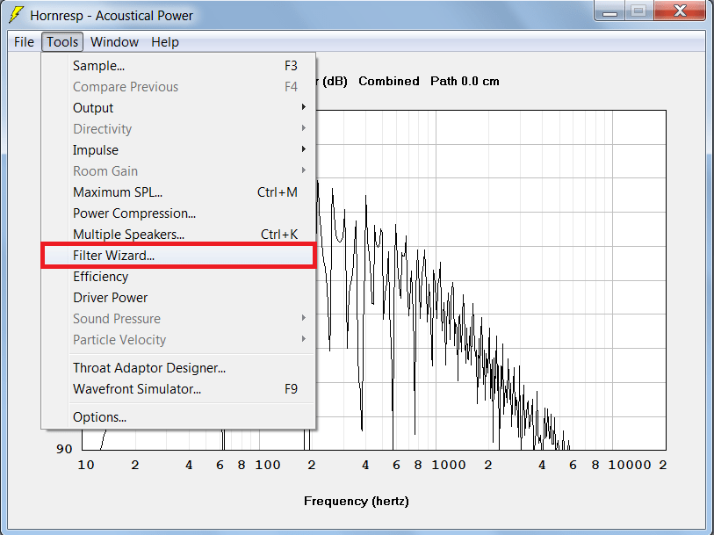The image size is (714, 535).
Task: Open the Help menu
Action: point(165,42)
